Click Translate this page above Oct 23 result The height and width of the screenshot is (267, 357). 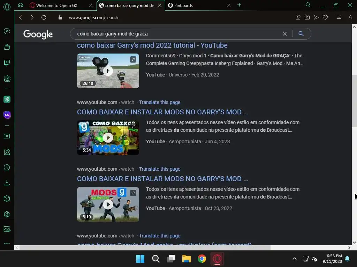(160, 169)
